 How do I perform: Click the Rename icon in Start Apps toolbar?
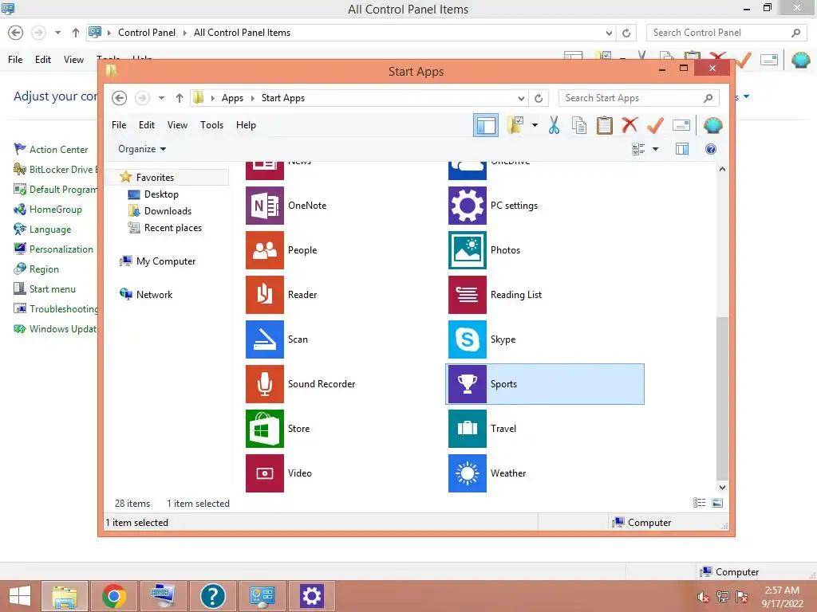click(x=681, y=125)
